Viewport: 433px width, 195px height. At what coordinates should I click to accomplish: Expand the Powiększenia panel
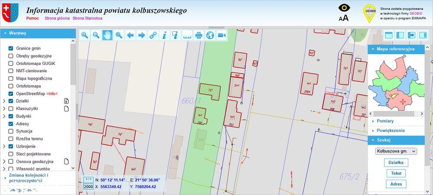click(396, 130)
